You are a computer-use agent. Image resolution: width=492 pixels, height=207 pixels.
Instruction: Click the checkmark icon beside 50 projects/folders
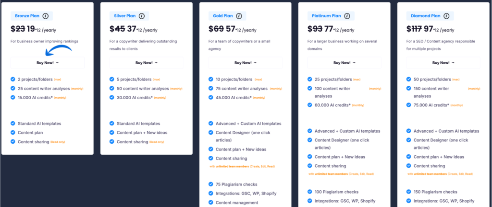(408, 80)
